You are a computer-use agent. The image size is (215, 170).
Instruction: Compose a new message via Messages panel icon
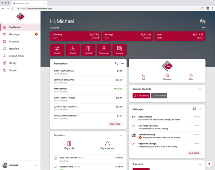pyautogui.click(x=195, y=109)
